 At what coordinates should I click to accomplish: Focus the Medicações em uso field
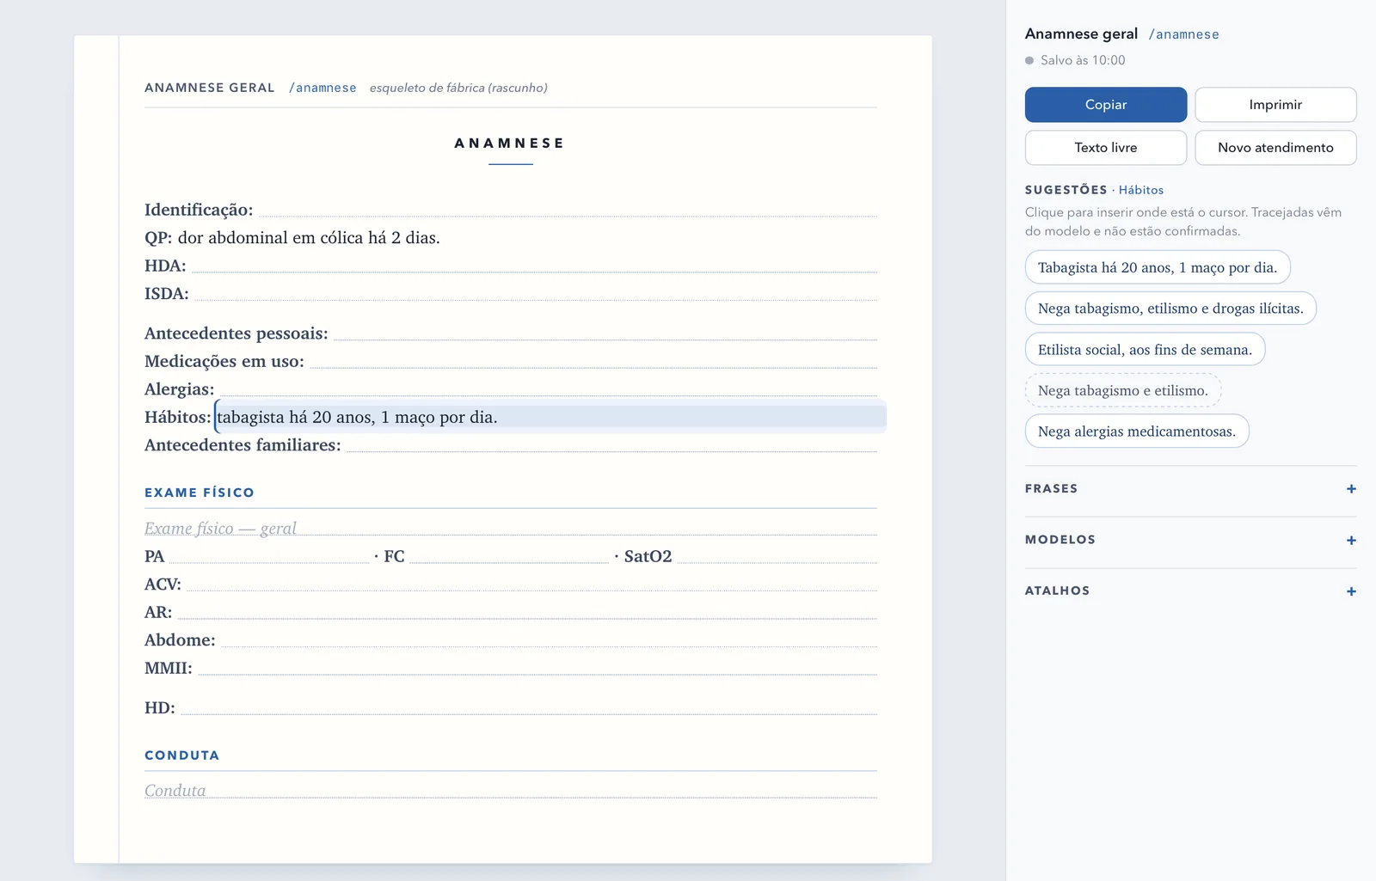[593, 362]
